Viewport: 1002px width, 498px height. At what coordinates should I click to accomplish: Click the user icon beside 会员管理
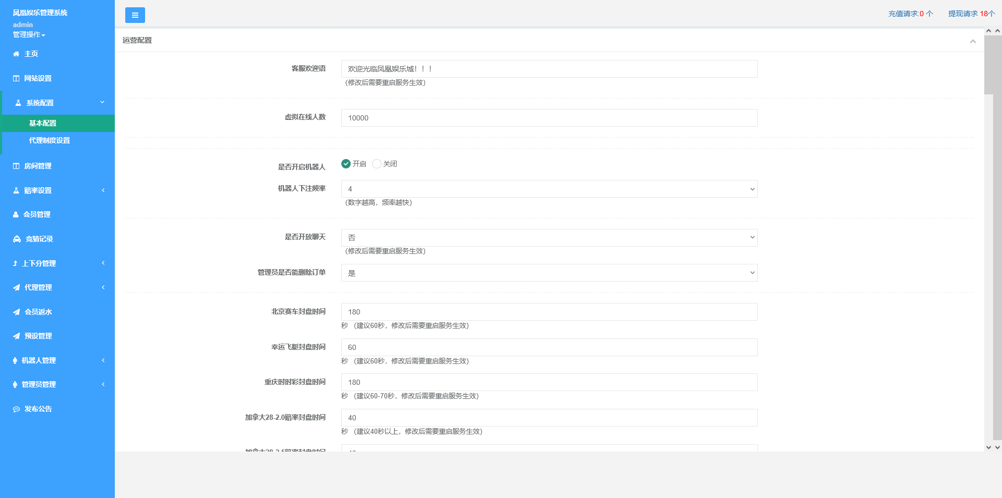[16, 214]
